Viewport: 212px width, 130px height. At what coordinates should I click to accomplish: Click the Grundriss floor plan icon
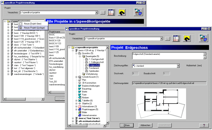pyautogui.click(x=79, y=53)
